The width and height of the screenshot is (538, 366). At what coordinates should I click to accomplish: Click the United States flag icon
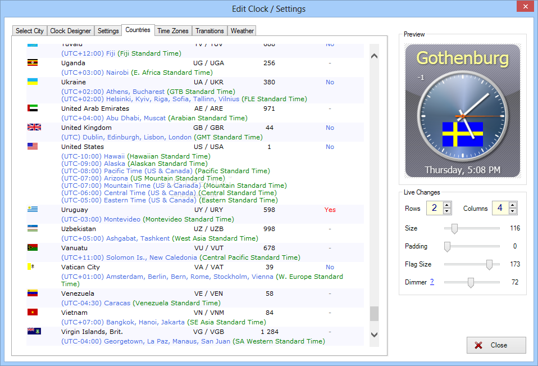click(32, 146)
